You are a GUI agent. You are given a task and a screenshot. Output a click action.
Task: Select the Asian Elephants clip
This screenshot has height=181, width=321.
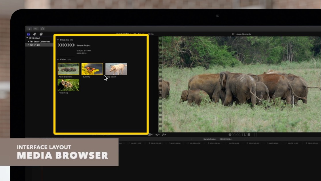tap(69, 69)
